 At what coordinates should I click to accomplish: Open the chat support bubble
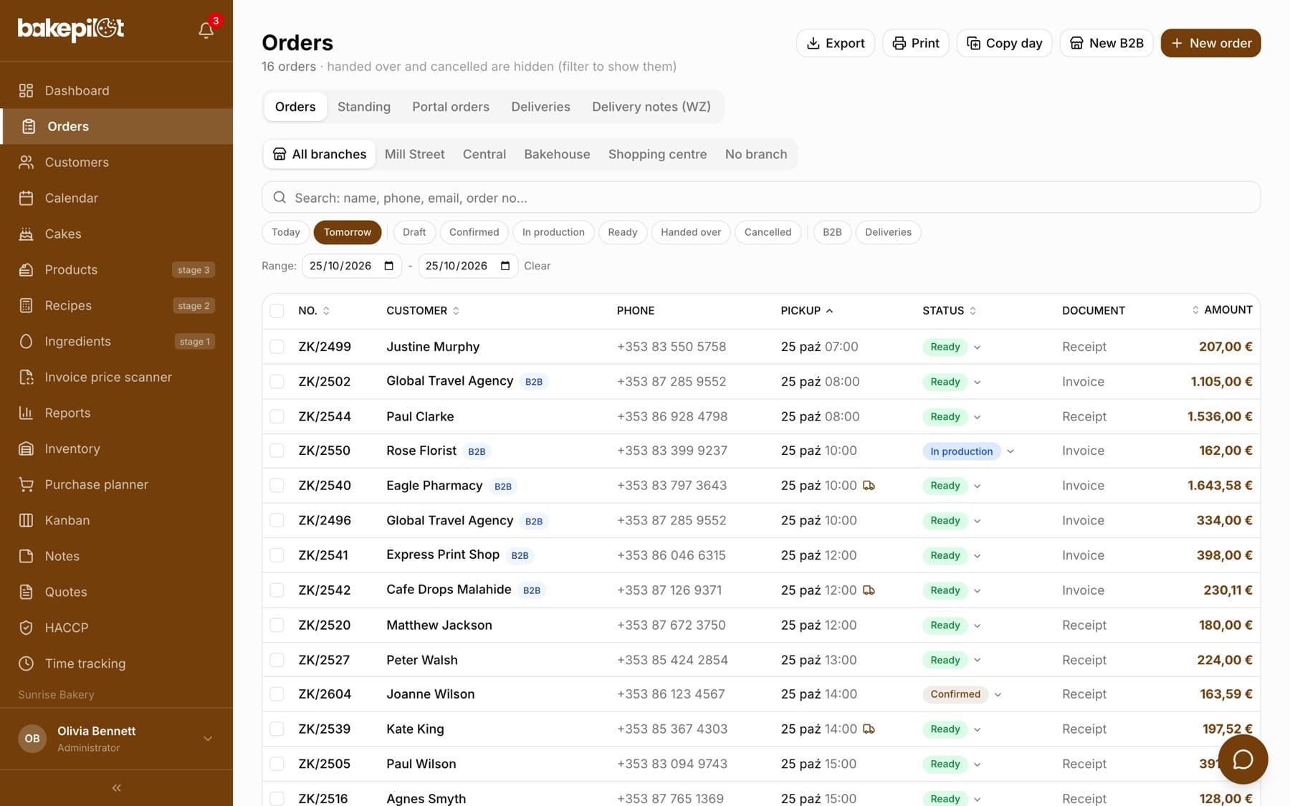click(1243, 759)
